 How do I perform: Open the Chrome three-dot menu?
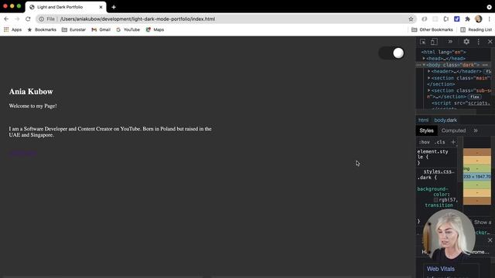coord(490,19)
